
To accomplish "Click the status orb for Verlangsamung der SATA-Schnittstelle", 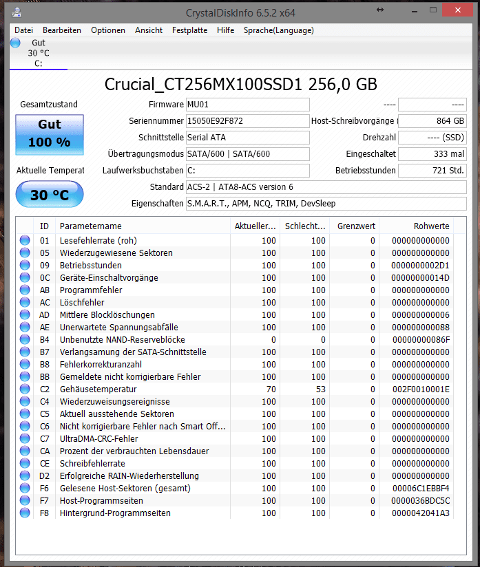I will [25, 352].
